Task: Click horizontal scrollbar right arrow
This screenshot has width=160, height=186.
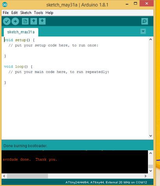Action: (146, 176)
